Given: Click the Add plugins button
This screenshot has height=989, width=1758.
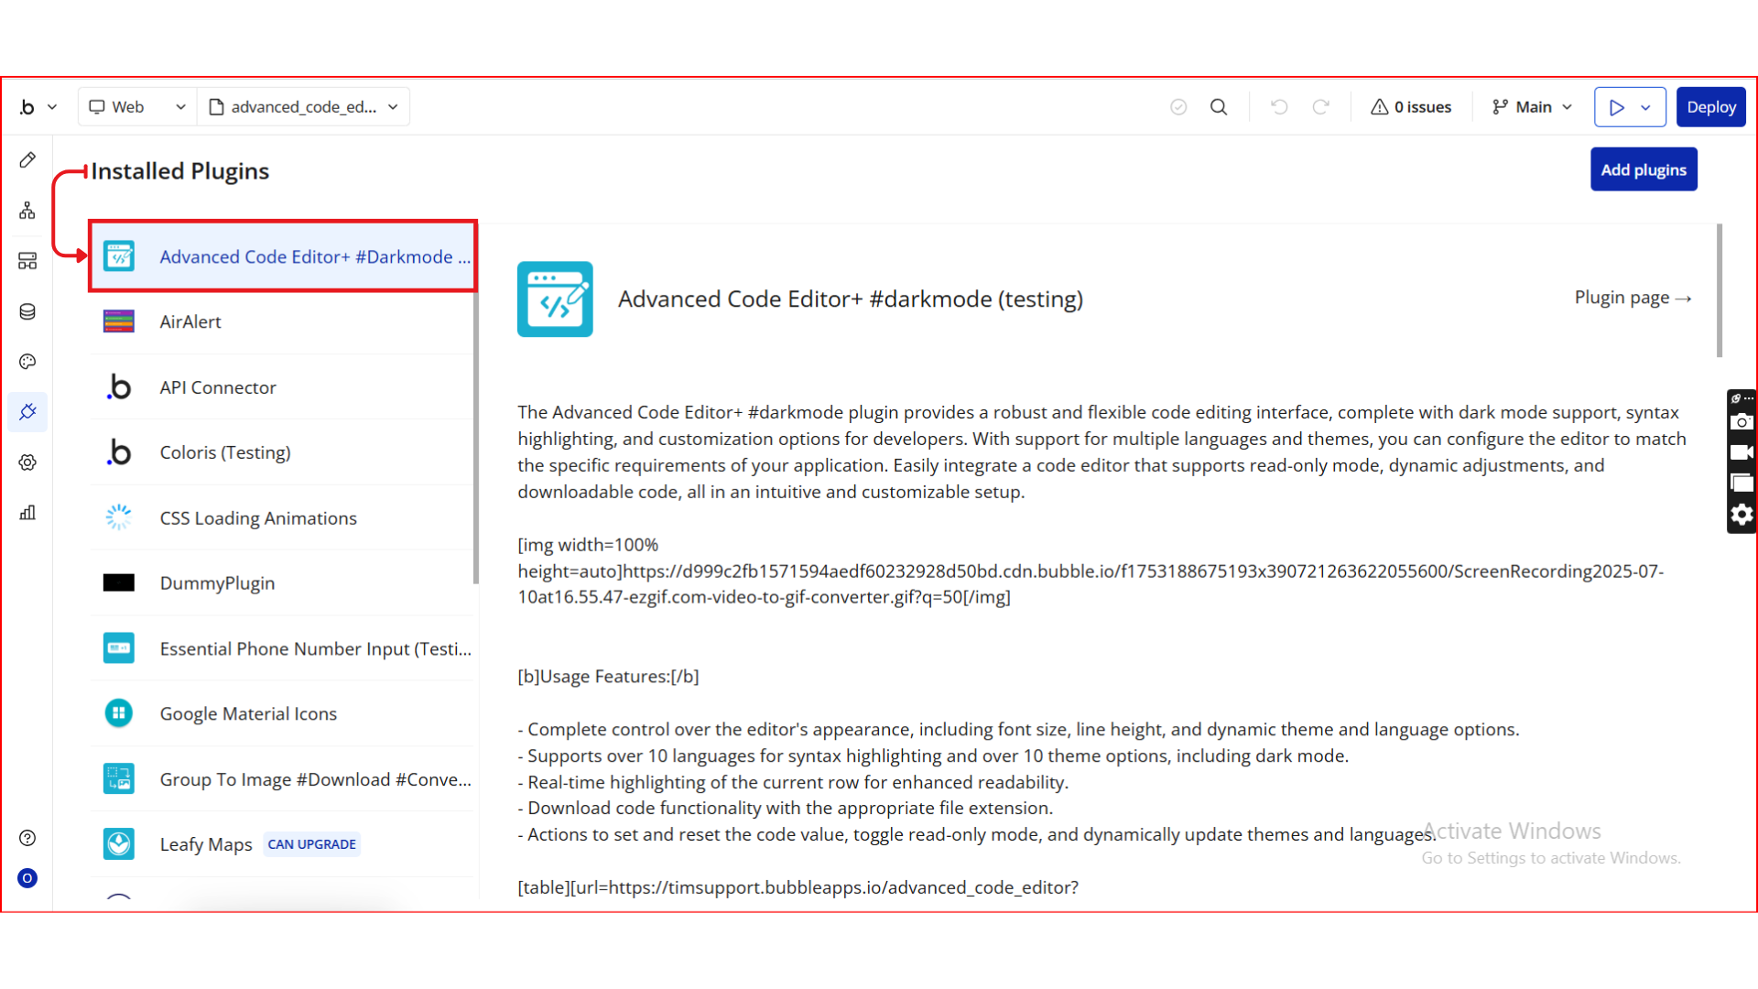Looking at the screenshot, I should click(1643, 169).
